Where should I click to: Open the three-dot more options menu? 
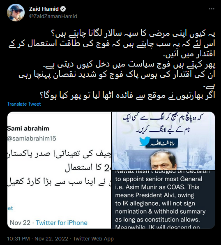[212, 9]
